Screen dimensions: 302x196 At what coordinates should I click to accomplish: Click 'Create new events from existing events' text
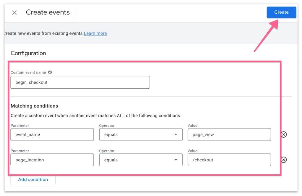pos(43,34)
